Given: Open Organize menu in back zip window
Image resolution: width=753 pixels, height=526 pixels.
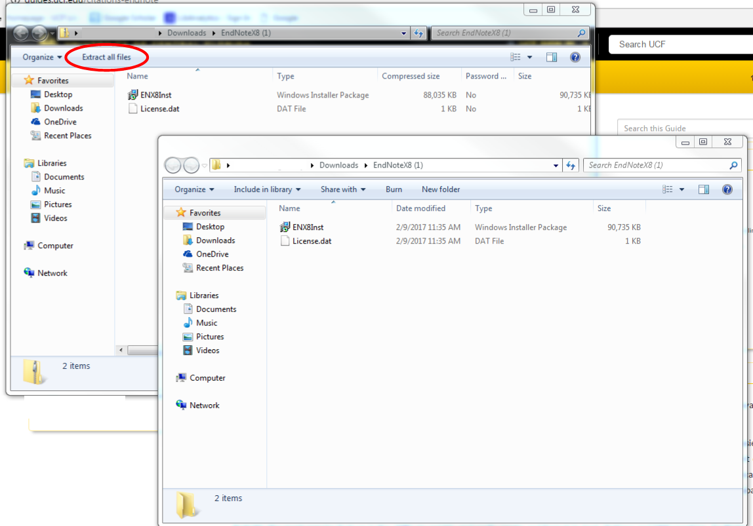Looking at the screenshot, I should 42,57.
